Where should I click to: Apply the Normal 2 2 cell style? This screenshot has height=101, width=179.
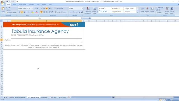pos(117,8)
